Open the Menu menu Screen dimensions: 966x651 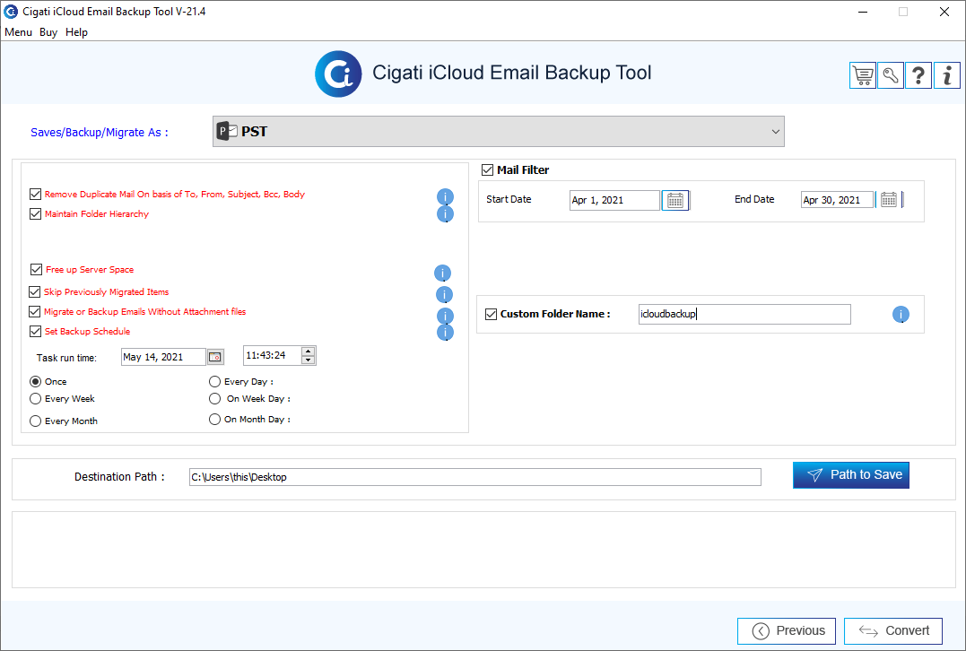pos(19,32)
